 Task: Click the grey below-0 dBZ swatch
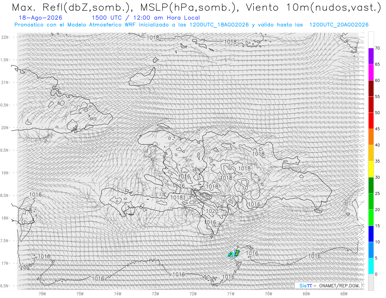(371, 282)
